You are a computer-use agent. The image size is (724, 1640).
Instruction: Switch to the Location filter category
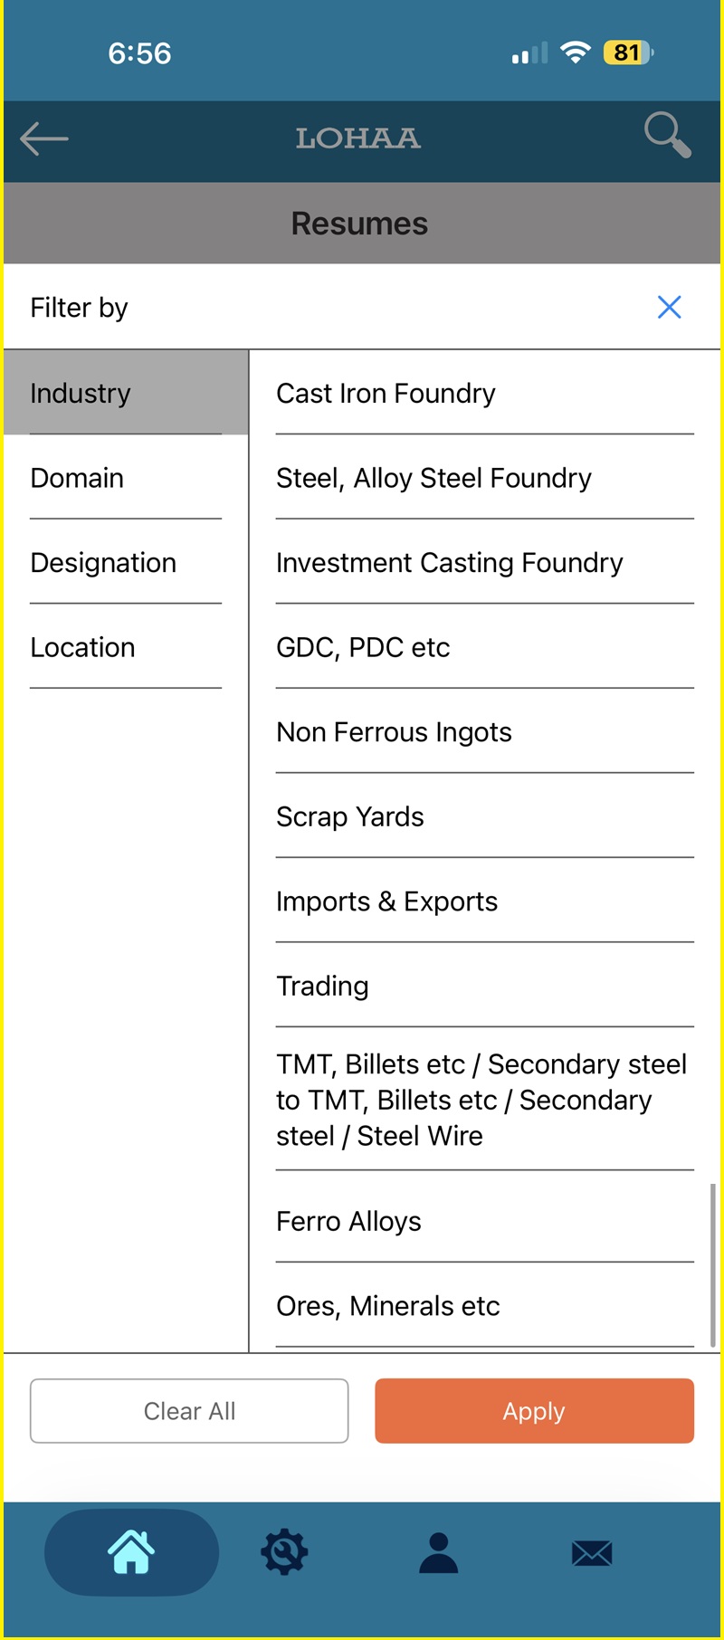click(x=126, y=647)
